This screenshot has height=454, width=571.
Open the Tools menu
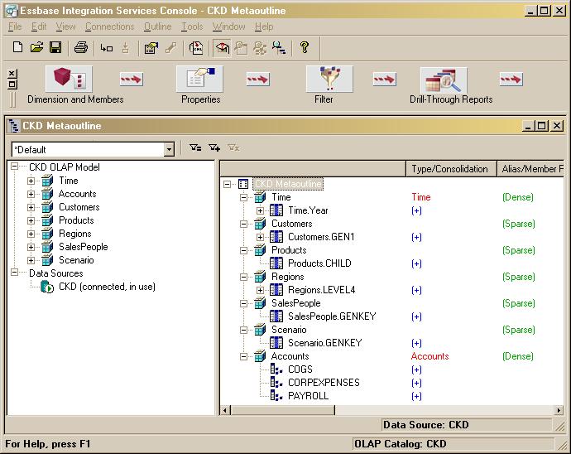192,27
